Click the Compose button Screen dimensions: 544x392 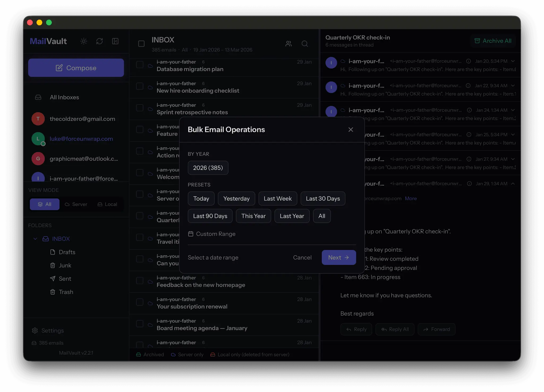(76, 68)
